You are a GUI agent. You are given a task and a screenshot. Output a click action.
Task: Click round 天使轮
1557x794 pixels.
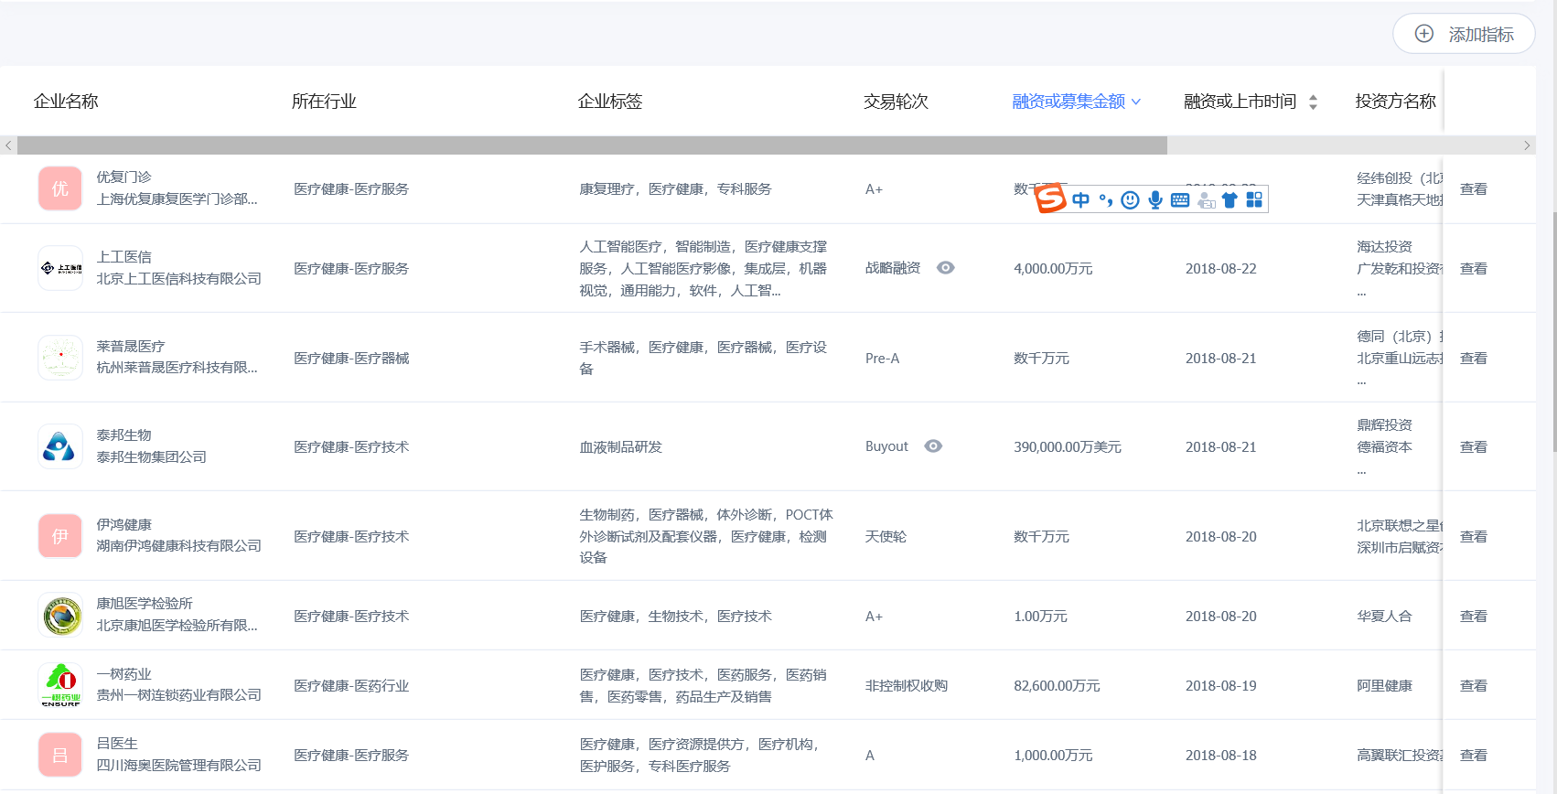coord(886,536)
